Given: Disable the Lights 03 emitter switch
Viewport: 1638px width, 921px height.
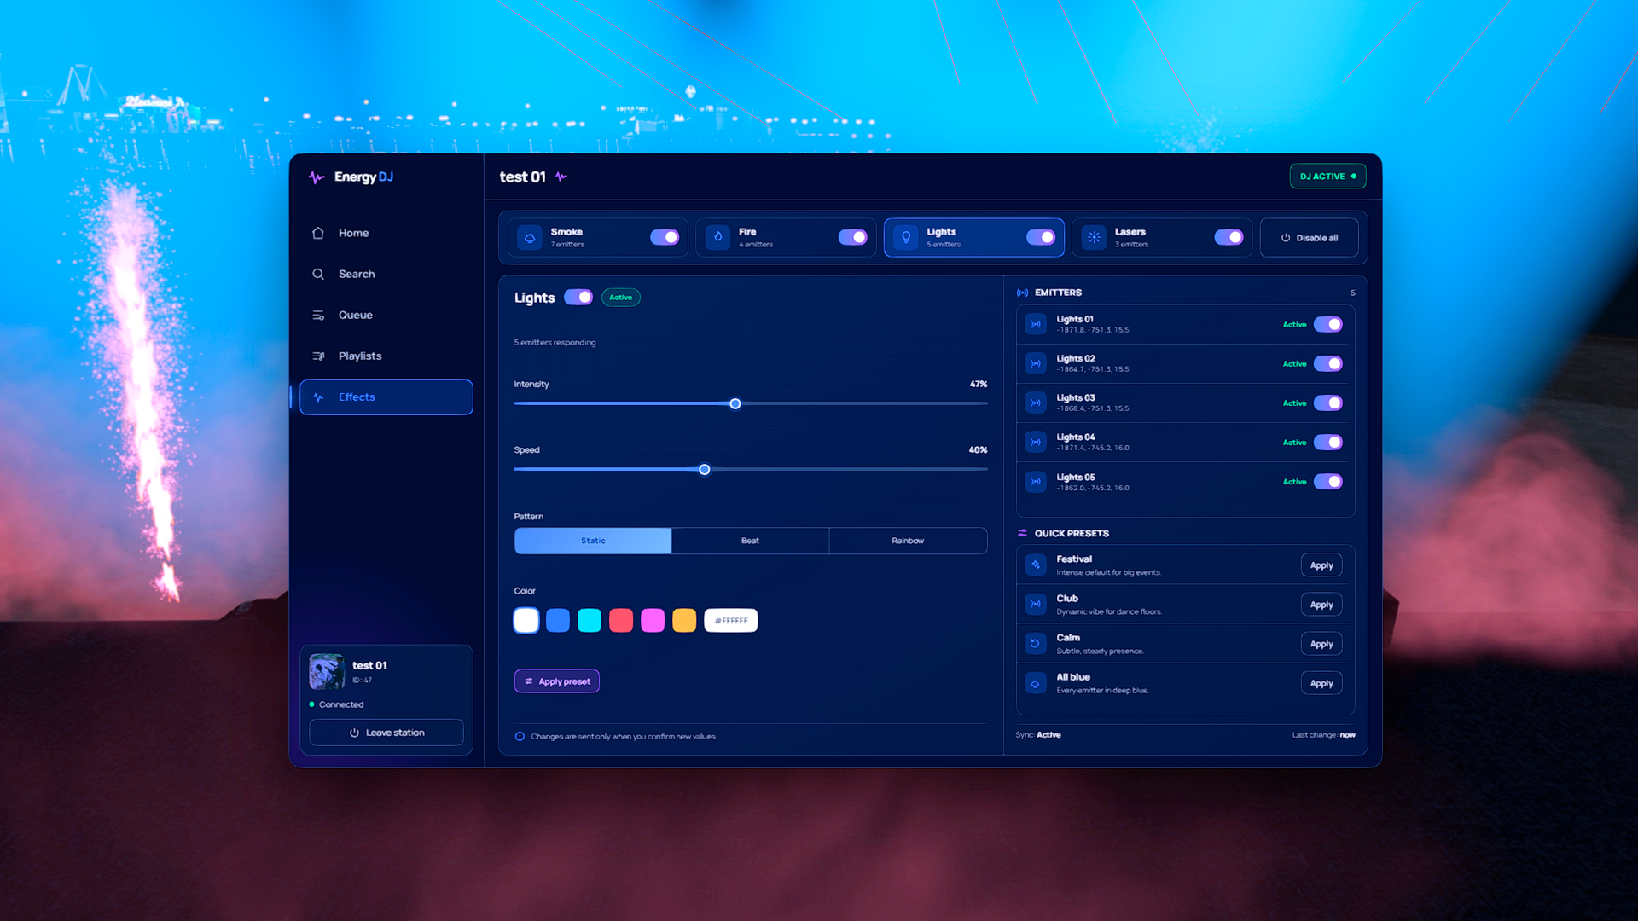Looking at the screenshot, I should point(1328,403).
